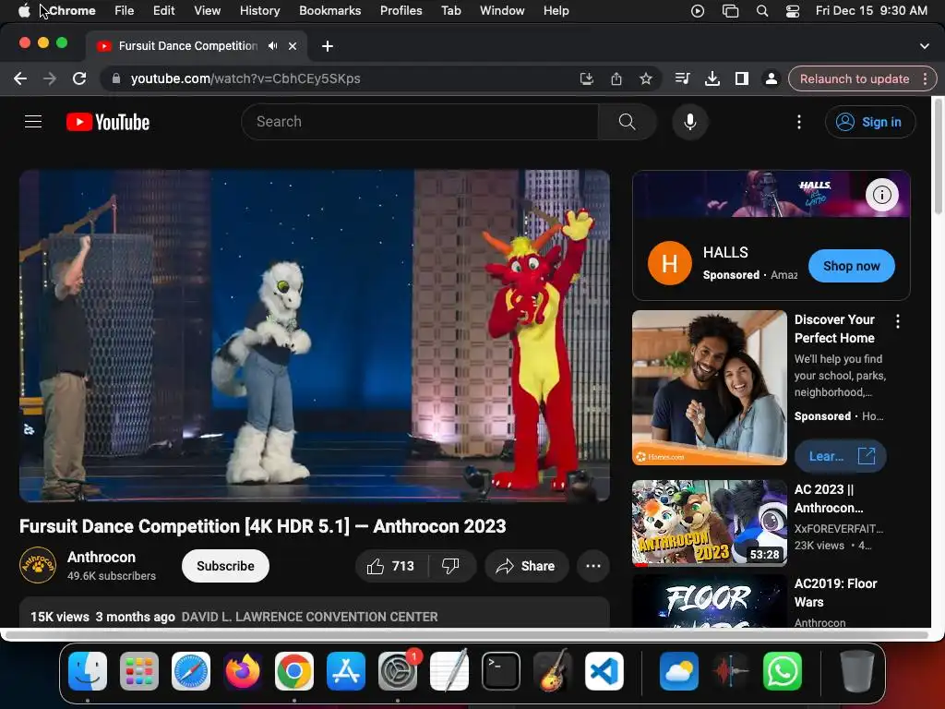Click the Learn more ad button

(840, 456)
